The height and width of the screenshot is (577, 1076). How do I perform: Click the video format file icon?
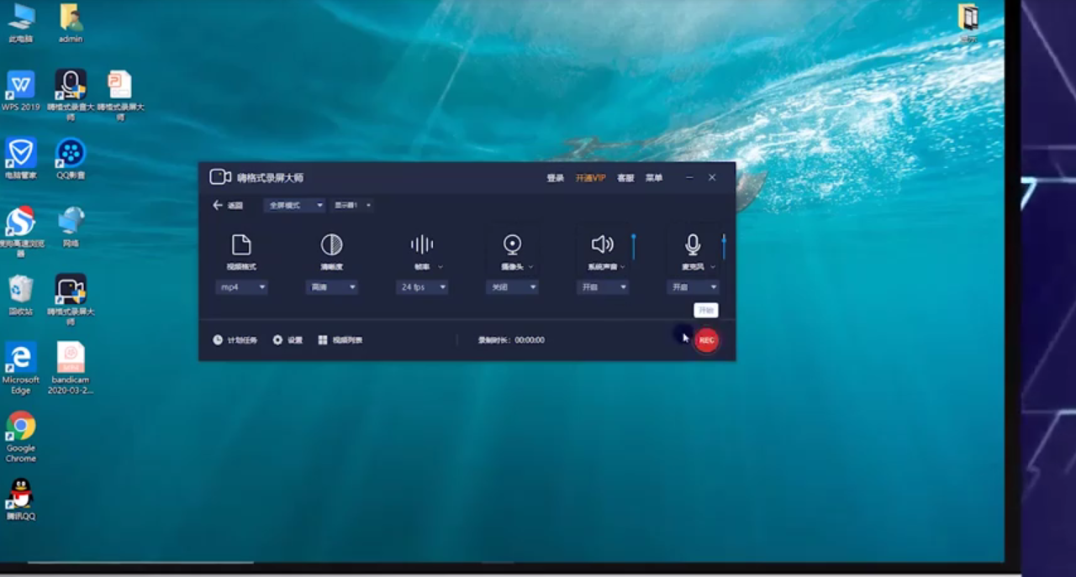pos(241,244)
